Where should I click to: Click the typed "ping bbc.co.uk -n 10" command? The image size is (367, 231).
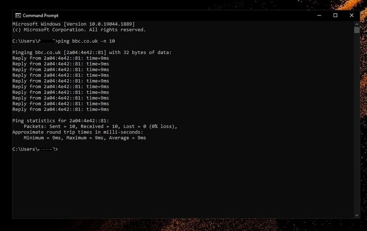click(x=87, y=41)
